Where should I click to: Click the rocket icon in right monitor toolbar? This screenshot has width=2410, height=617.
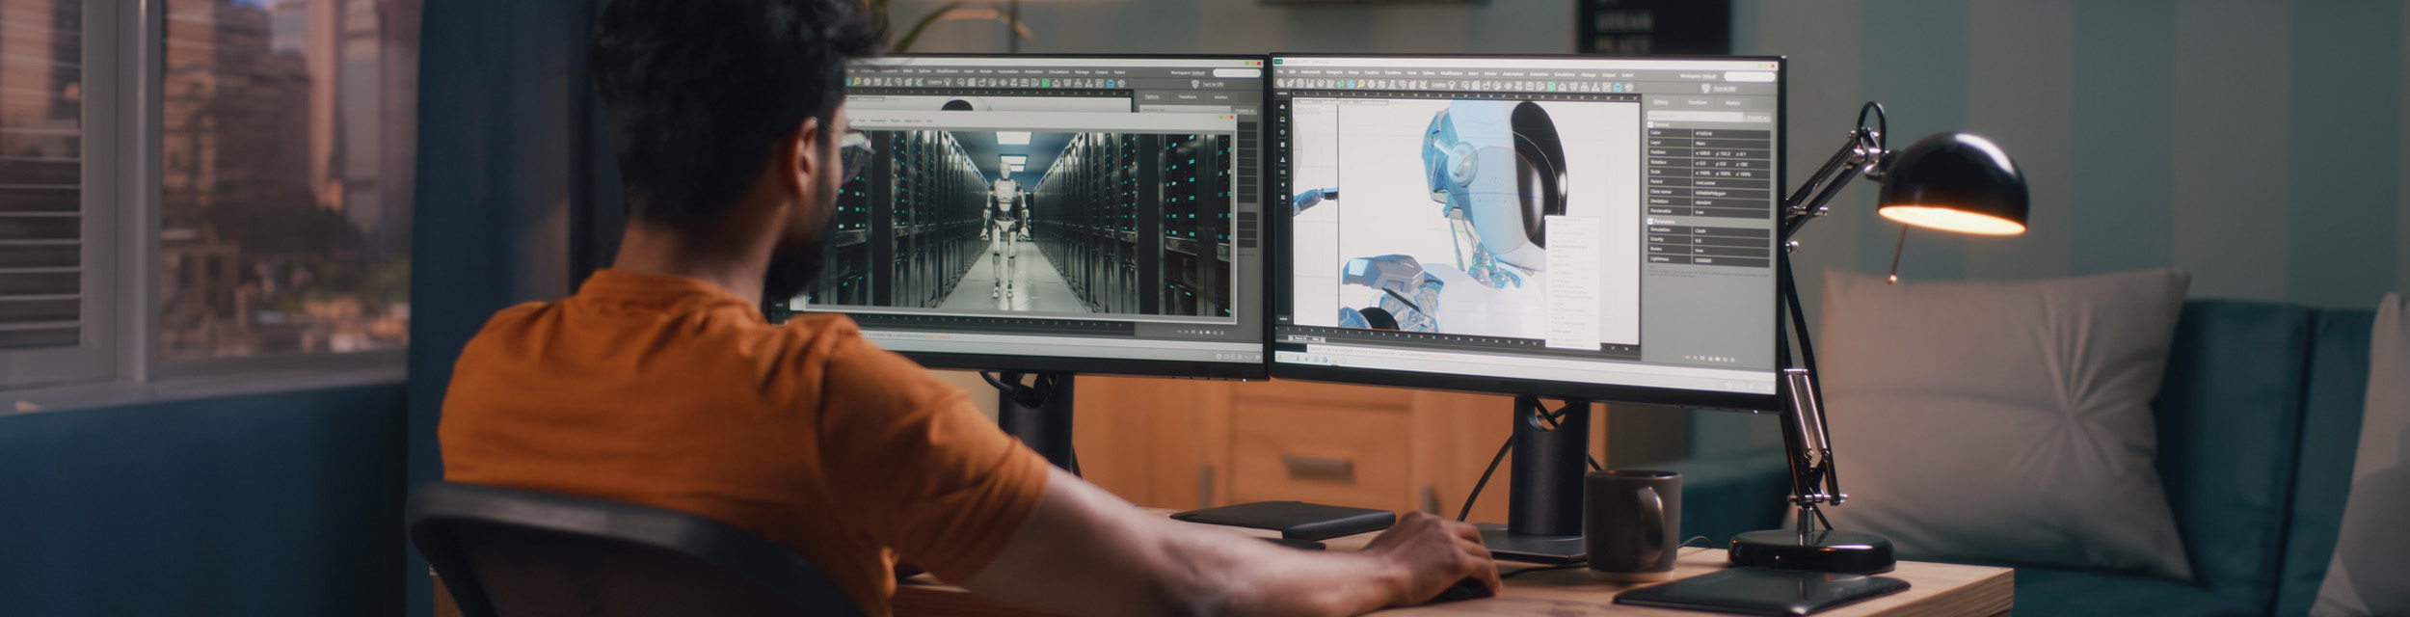coord(1292,84)
